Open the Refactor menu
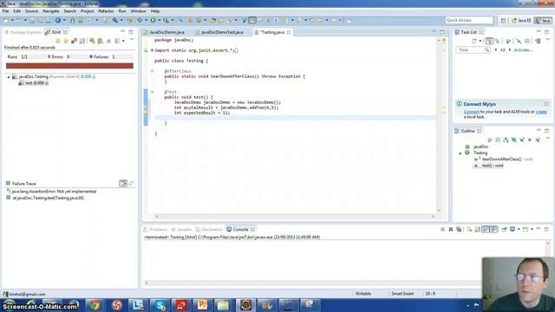Screen dimensions: 555x312 (x=106, y=11)
